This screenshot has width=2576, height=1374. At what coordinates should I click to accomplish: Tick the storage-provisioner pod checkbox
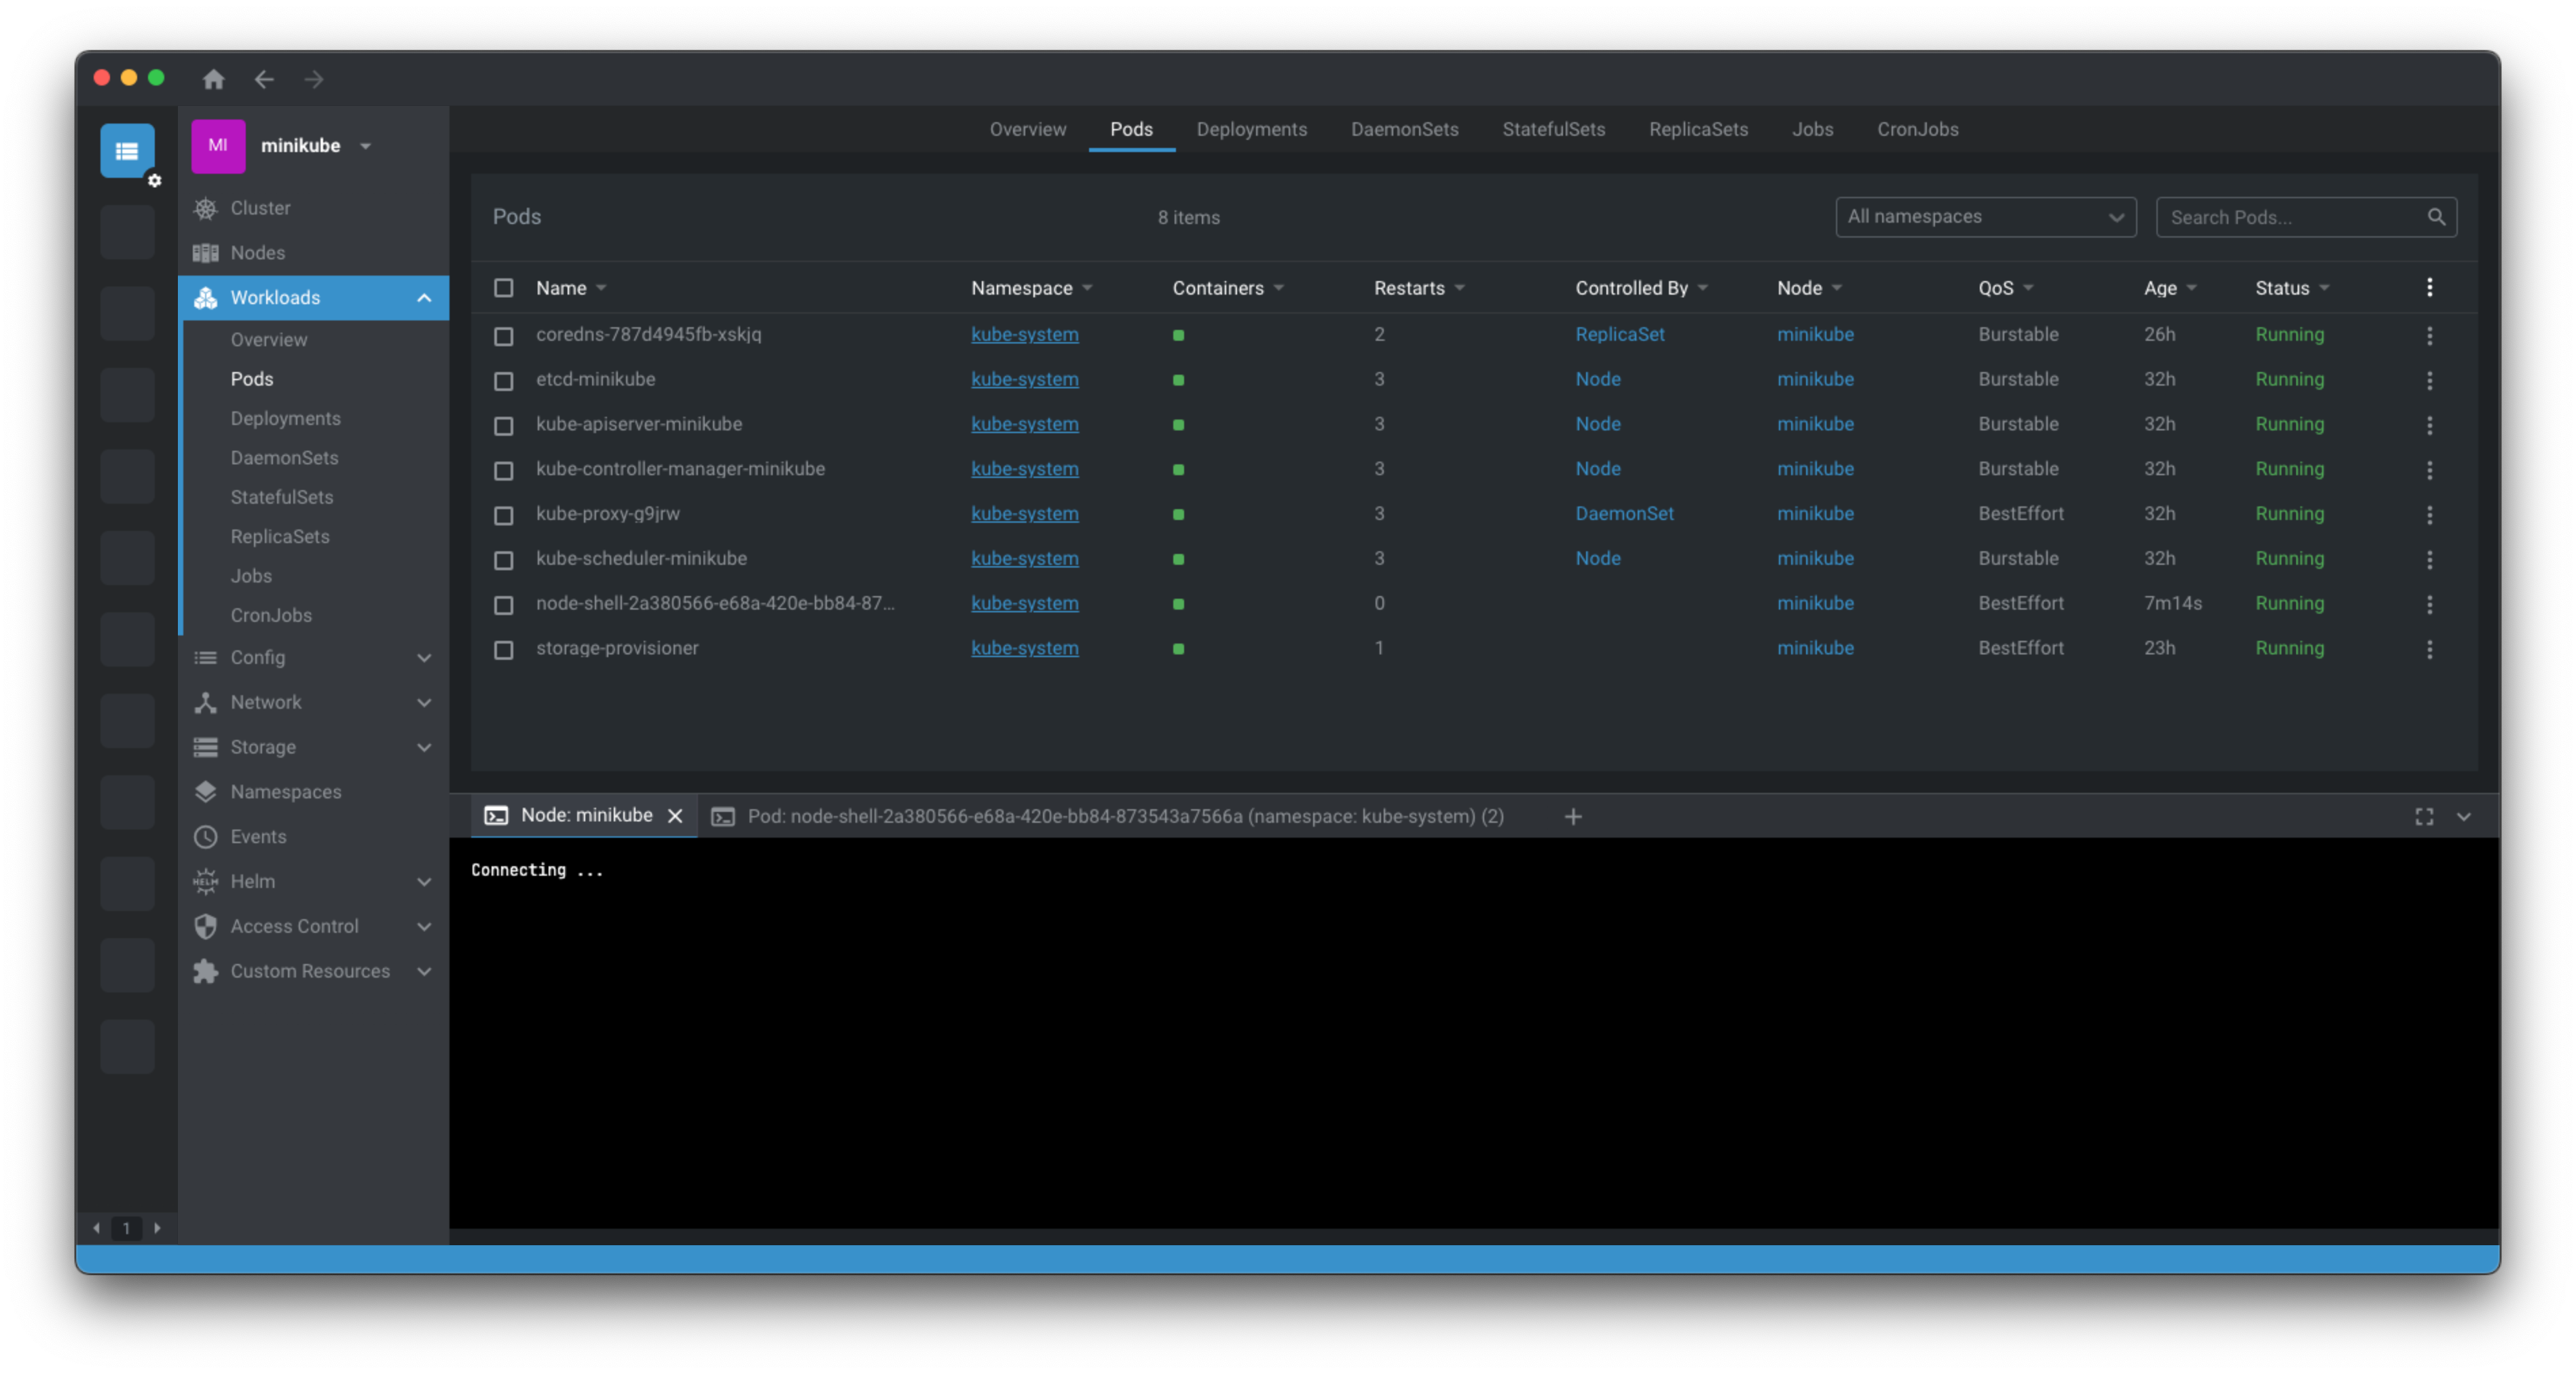point(504,650)
